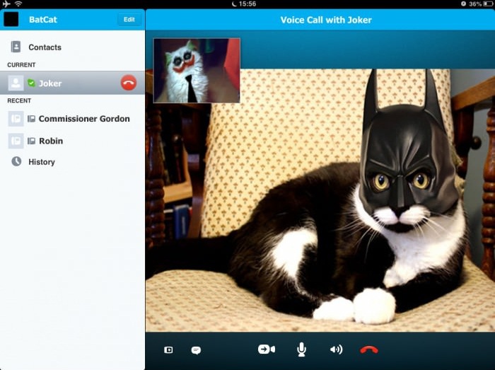Hang up using the red button beside Joker
Image resolution: width=495 pixels, height=370 pixels.
pyautogui.click(x=129, y=83)
